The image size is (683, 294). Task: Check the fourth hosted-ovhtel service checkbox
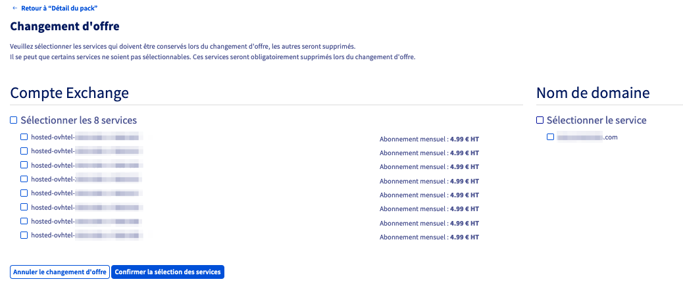(24, 179)
